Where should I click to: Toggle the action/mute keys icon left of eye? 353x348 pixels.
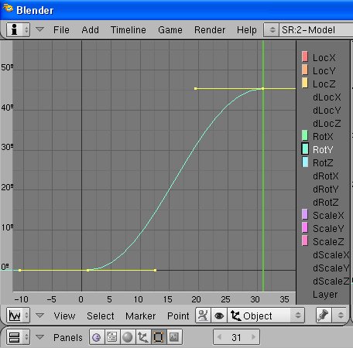coord(203,316)
